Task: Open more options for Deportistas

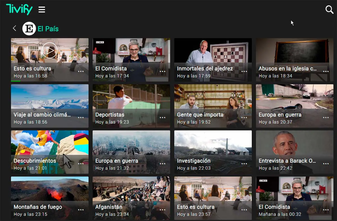Action: click(x=162, y=118)
